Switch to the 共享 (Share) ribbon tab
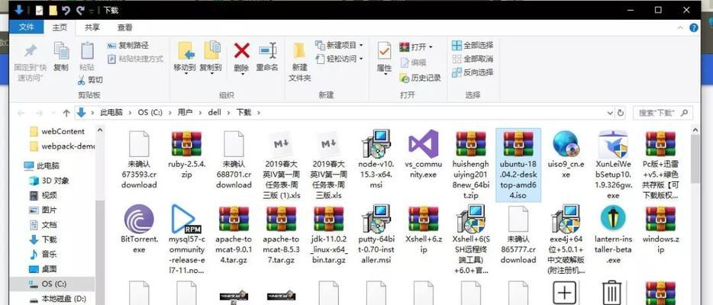713x305 pixels. (x=92, y=27)
